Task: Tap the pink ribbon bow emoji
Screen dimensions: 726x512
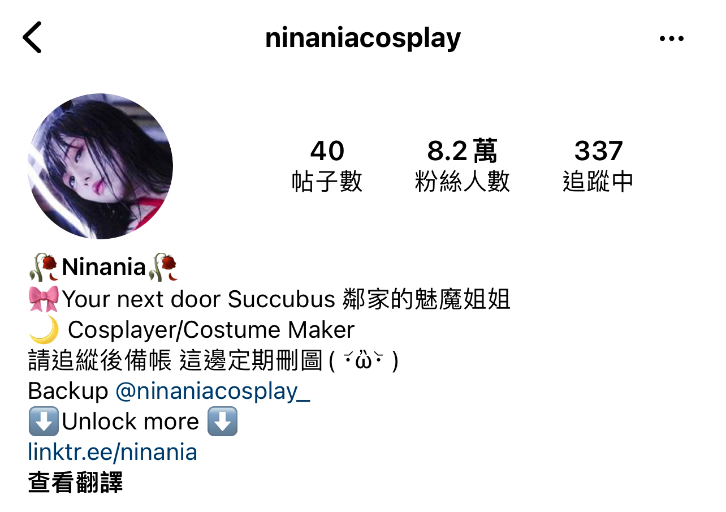Action: 44,299
